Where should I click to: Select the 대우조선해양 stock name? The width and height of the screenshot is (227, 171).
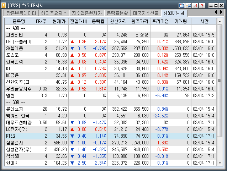(x=19, y=123)
